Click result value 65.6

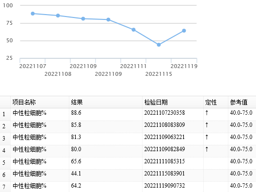click(76, 161)
